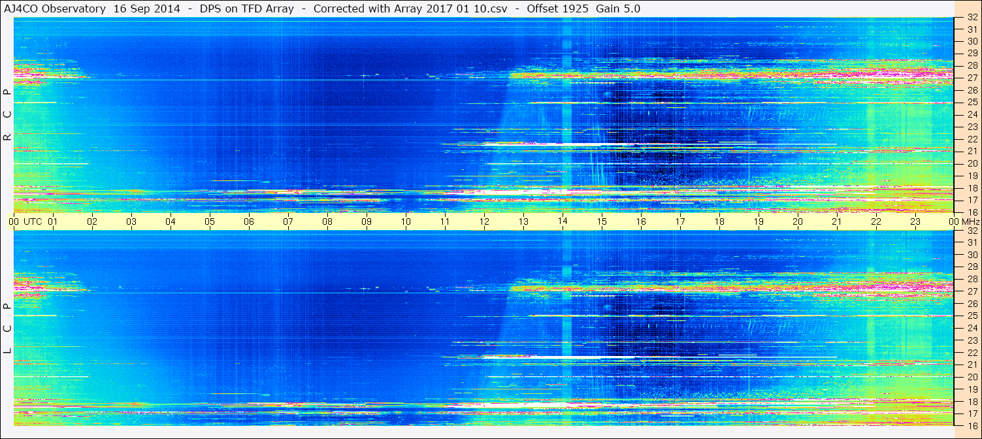982x439 pixels.
Task: Click the LCP label beside lower spectrogram
Action: pos(8,329)
